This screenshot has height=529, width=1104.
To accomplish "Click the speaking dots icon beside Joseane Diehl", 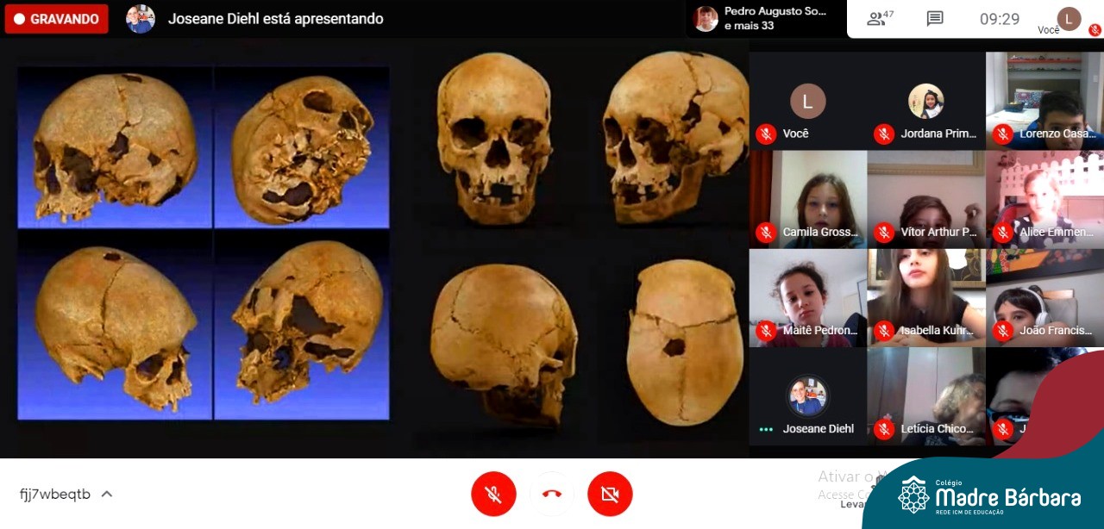I will pos(766,429).
